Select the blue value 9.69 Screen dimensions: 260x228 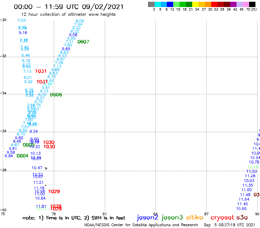[x=66, y=49]
